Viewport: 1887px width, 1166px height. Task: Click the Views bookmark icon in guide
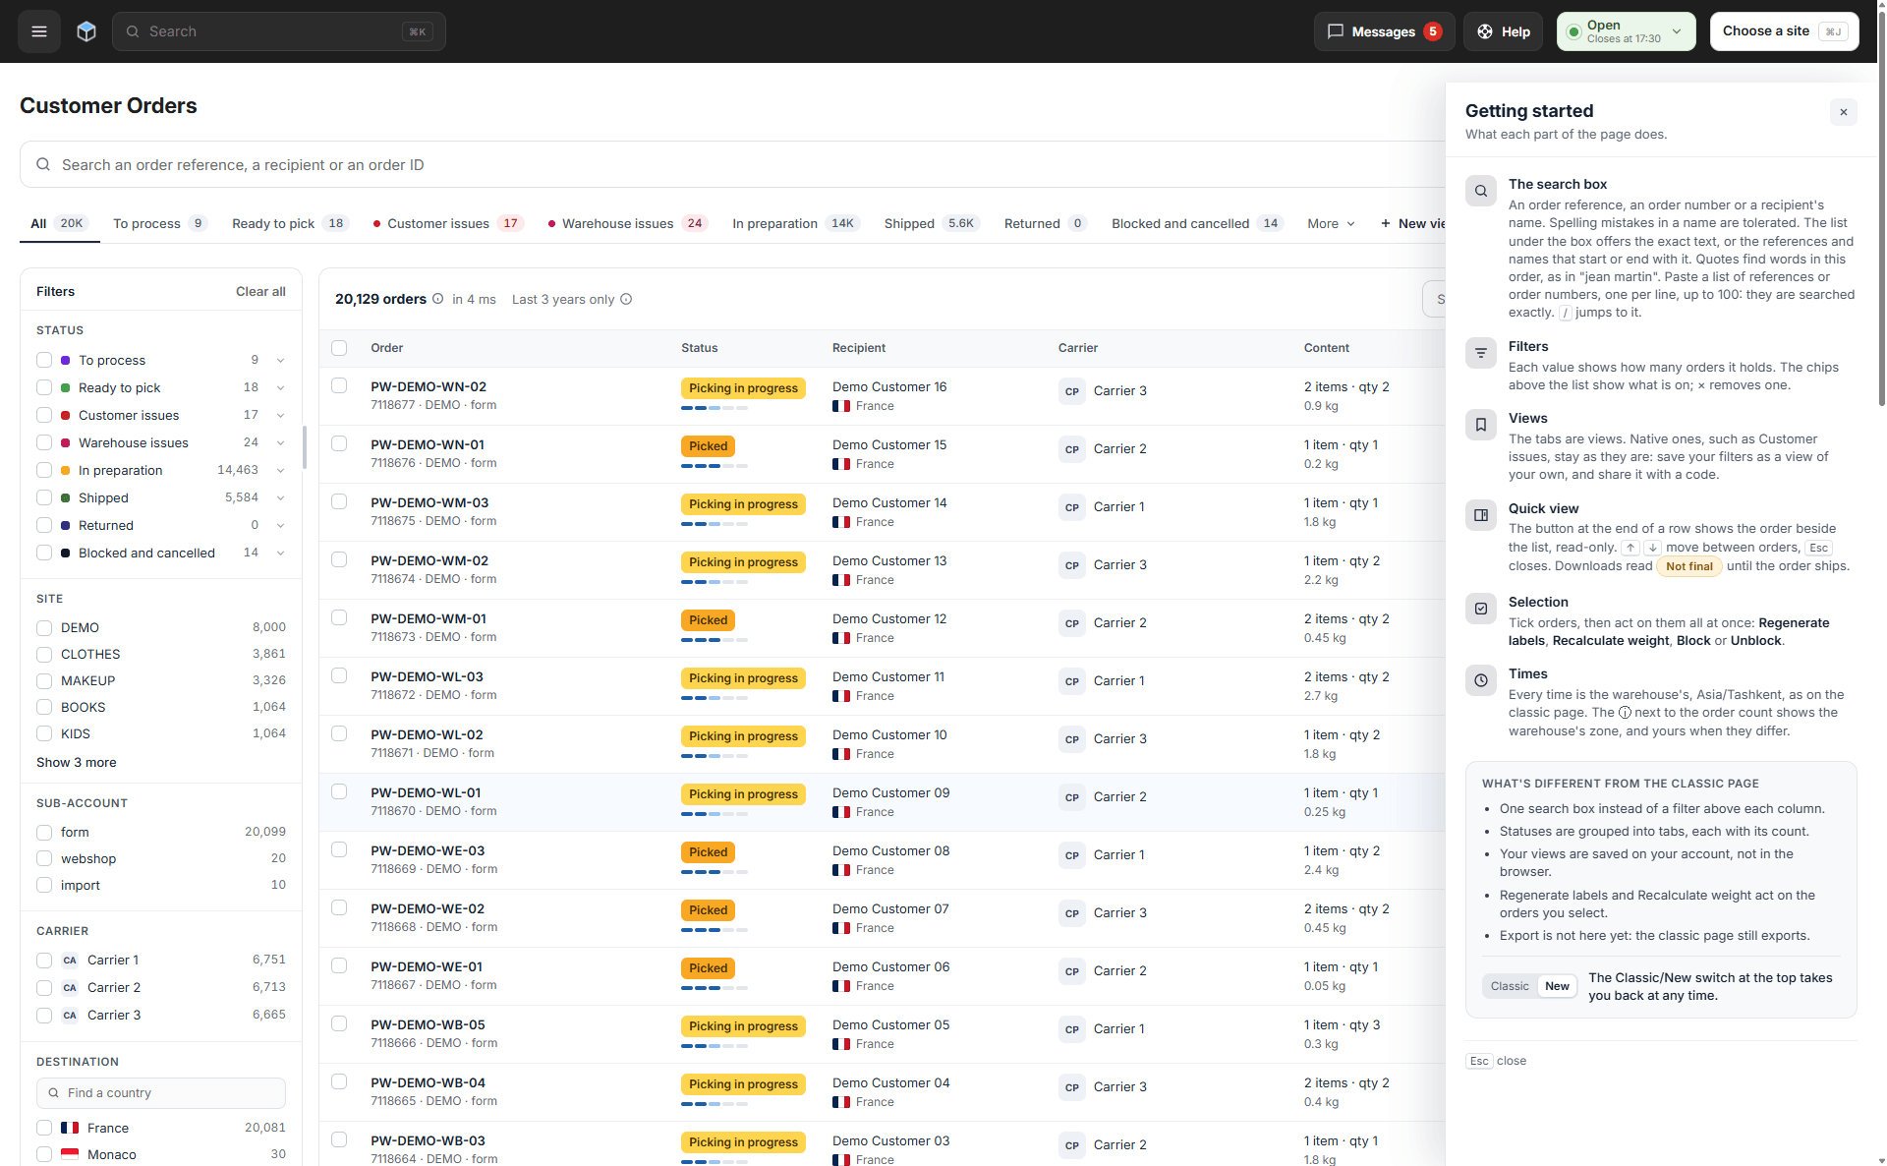point(1480,425)
